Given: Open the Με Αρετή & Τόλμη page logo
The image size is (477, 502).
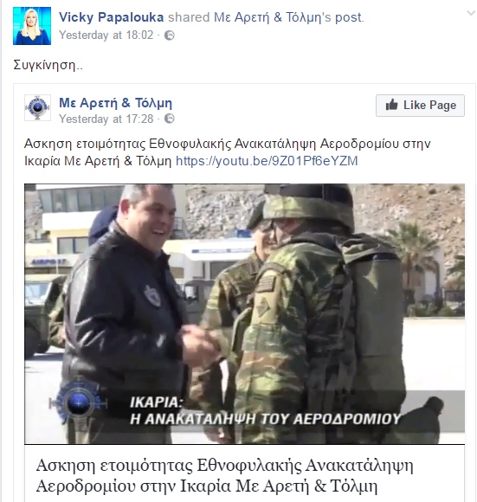Looking at the screenshot, I should [37, 107].
